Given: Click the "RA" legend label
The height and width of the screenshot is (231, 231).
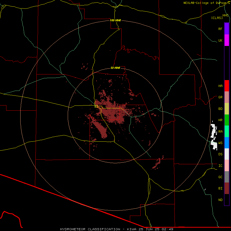Looking at the screenshot, I should pyautogui.click(x=220, y=132).
